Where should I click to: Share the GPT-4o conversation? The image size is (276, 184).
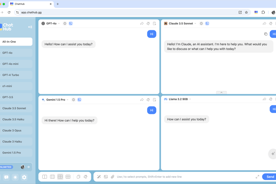click(x=142, y=23)
